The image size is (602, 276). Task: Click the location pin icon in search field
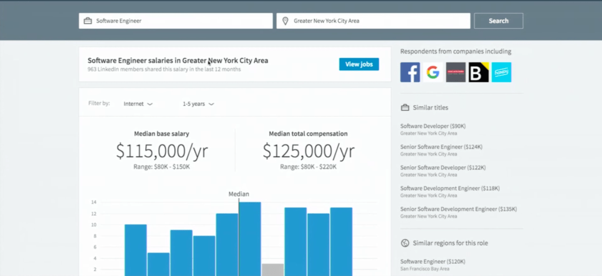pos(285,21)
